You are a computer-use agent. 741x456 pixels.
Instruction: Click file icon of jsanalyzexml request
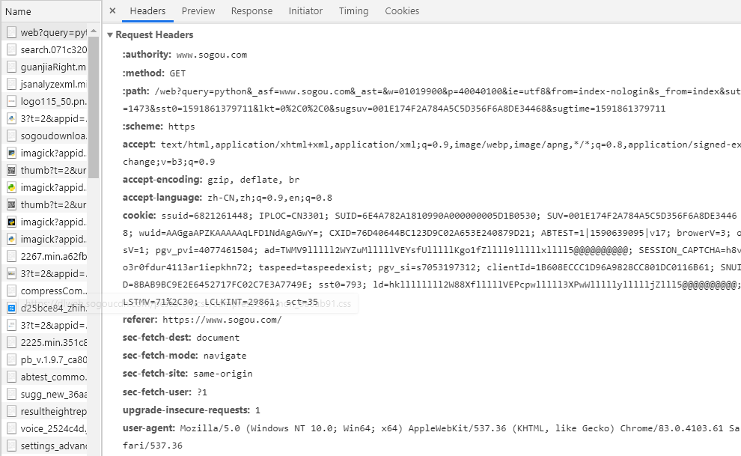(x=11, y=84)
